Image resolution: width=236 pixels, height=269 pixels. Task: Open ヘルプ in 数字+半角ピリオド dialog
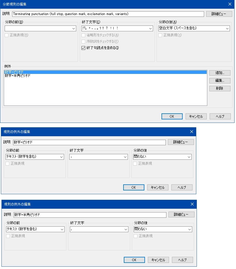point(182,260)
